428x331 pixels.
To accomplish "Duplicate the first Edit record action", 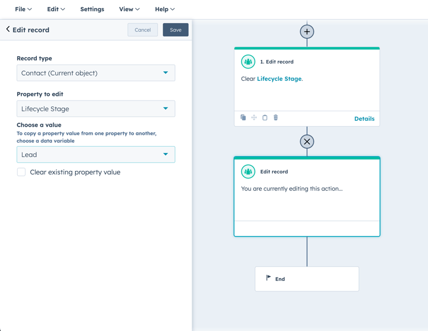I will 243,118.
